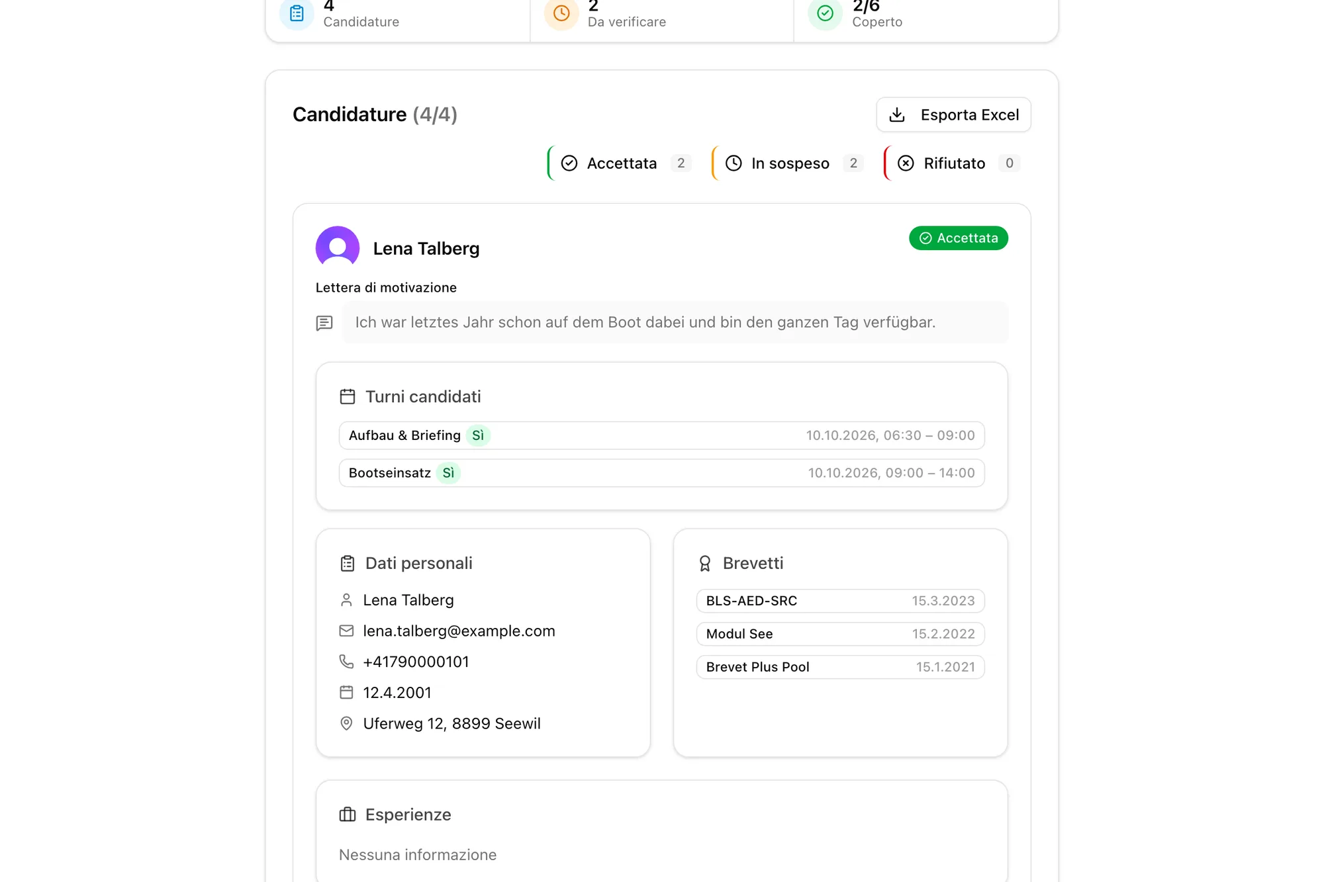Click the green check Coperto icon
This screenshot has width=1324, height=882.
pyautogui.click(x=825, y=13)
